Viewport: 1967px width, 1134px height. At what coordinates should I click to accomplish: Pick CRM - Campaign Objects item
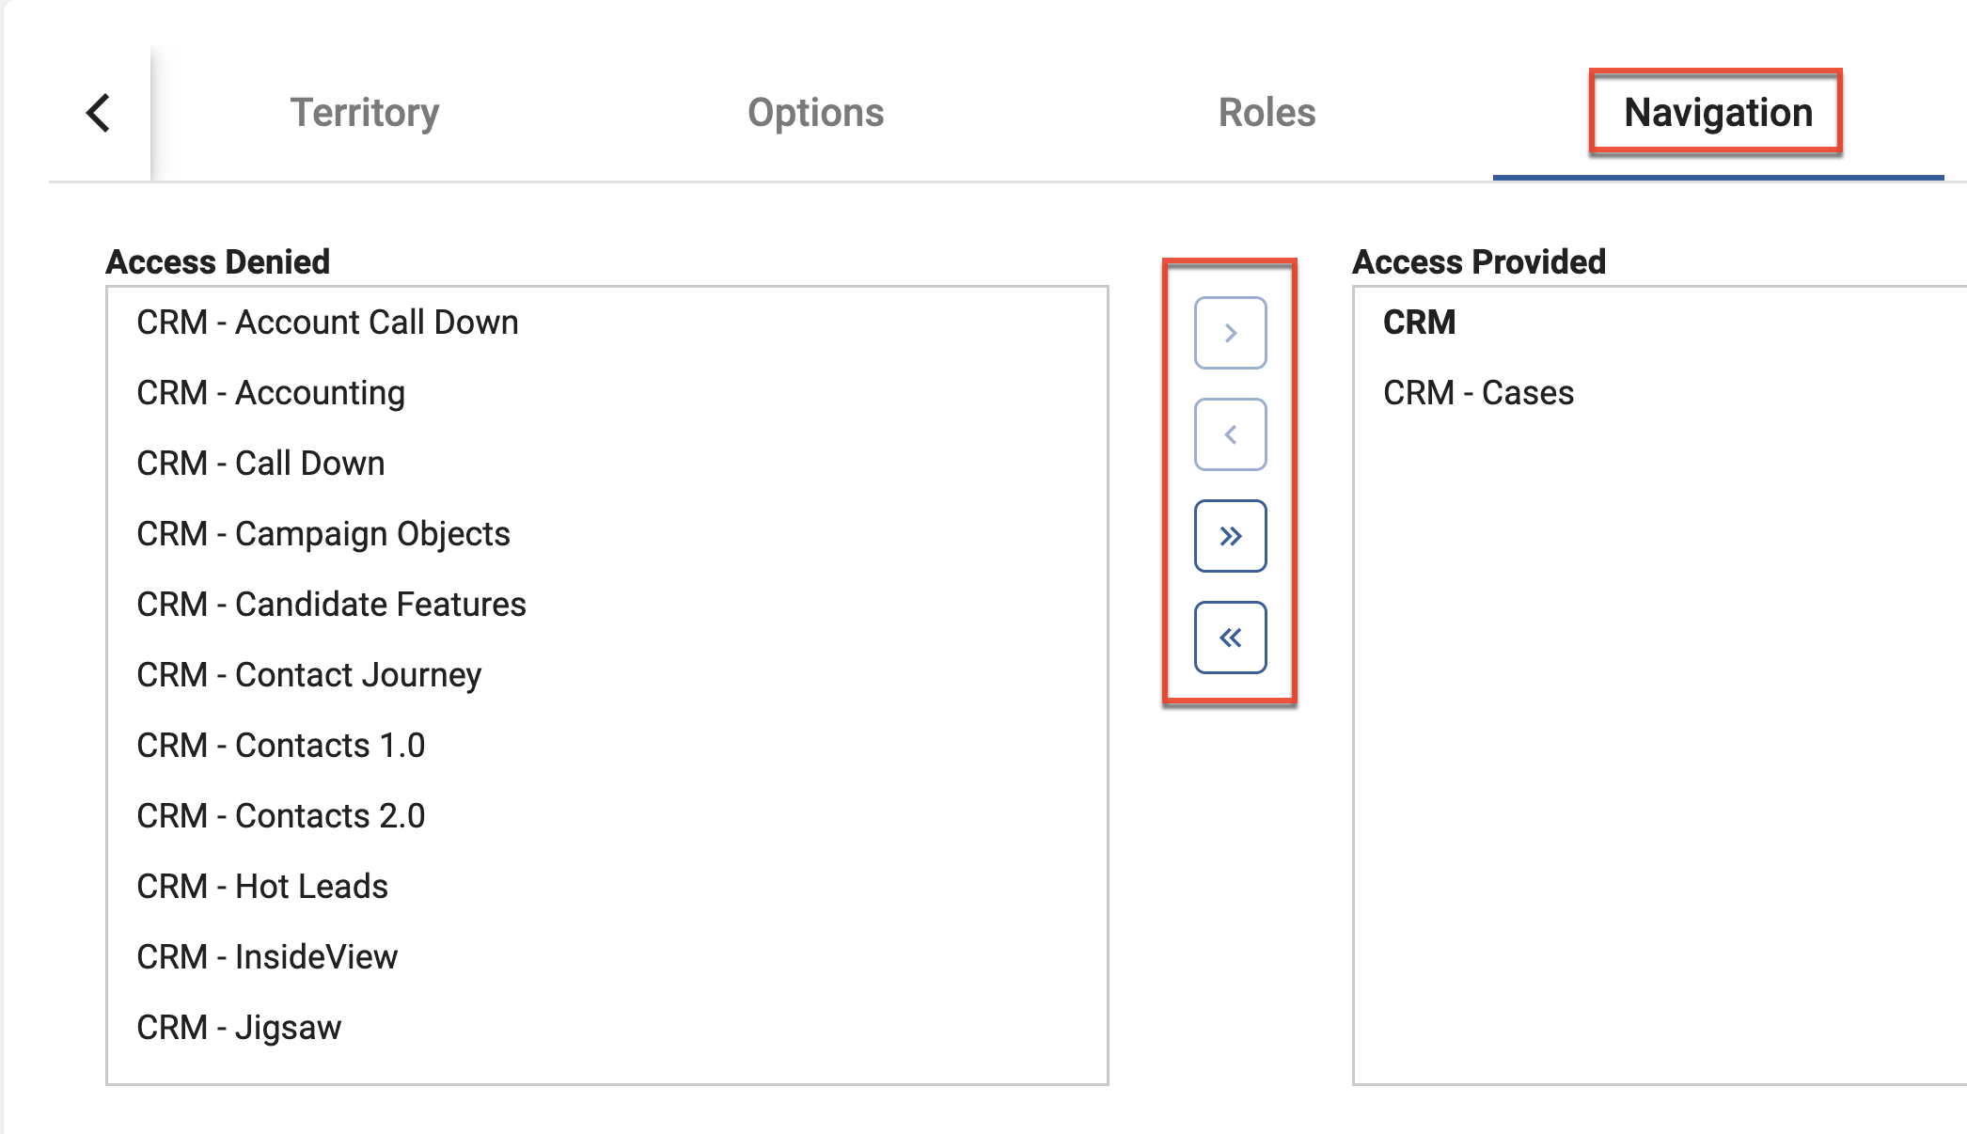tap(323, 534)
